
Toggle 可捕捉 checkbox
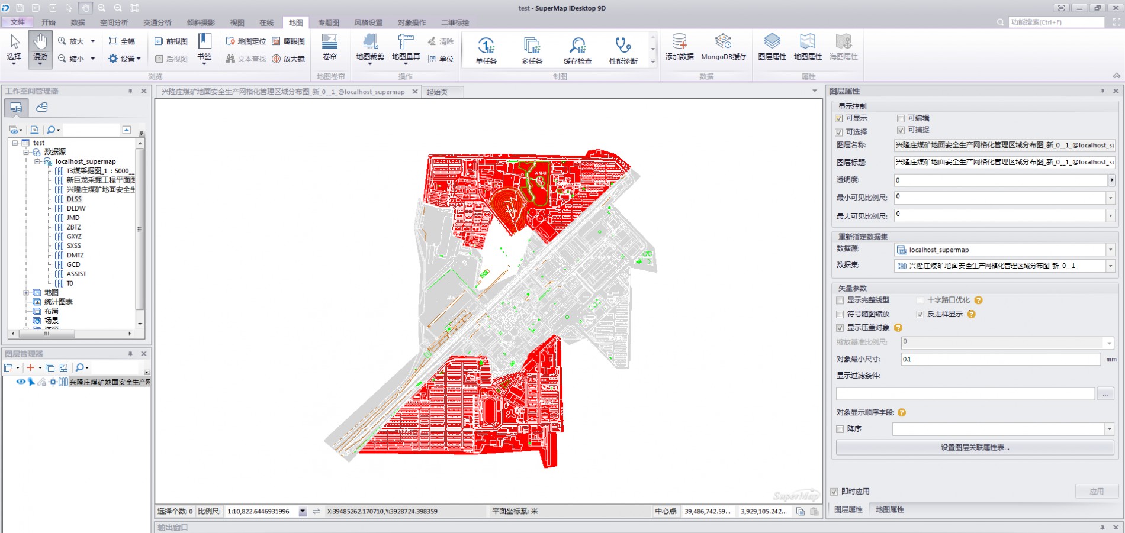pos(901,130)
